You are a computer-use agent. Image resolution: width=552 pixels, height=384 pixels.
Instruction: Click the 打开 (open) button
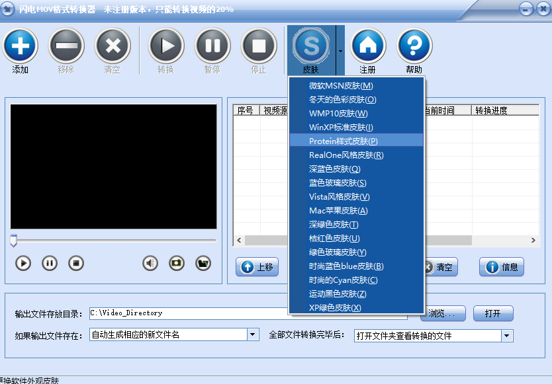493,313
